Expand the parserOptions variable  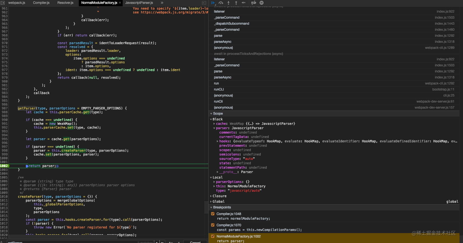tap(214, 182)
